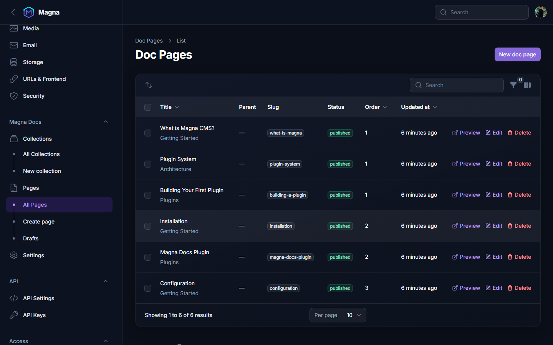Click the plugin-system slug badge
This screenshot has width=553, height=345.
(x=285, y=164)
